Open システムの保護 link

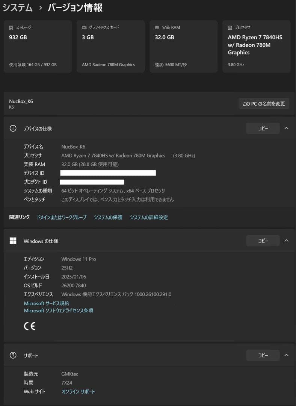pyautogui.click(x=108, y=217)
